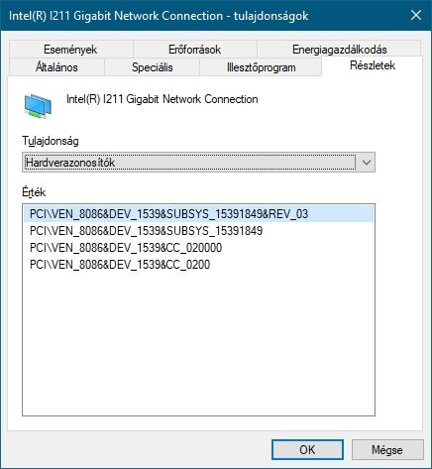Click the Tulajdonság label
Screen dimensions: 432x469
pyautogui.click(x=51, y=141)
